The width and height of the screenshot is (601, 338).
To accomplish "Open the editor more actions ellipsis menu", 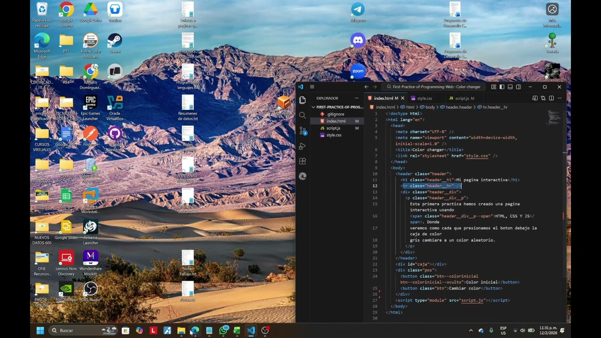I will (x=559, y=98).
